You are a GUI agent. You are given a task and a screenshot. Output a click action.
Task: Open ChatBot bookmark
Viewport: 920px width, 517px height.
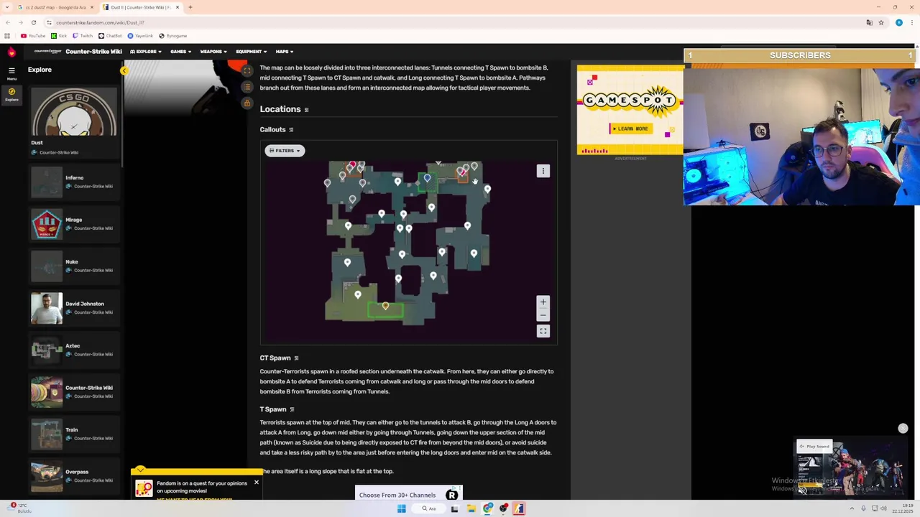(x=111, y=36)
